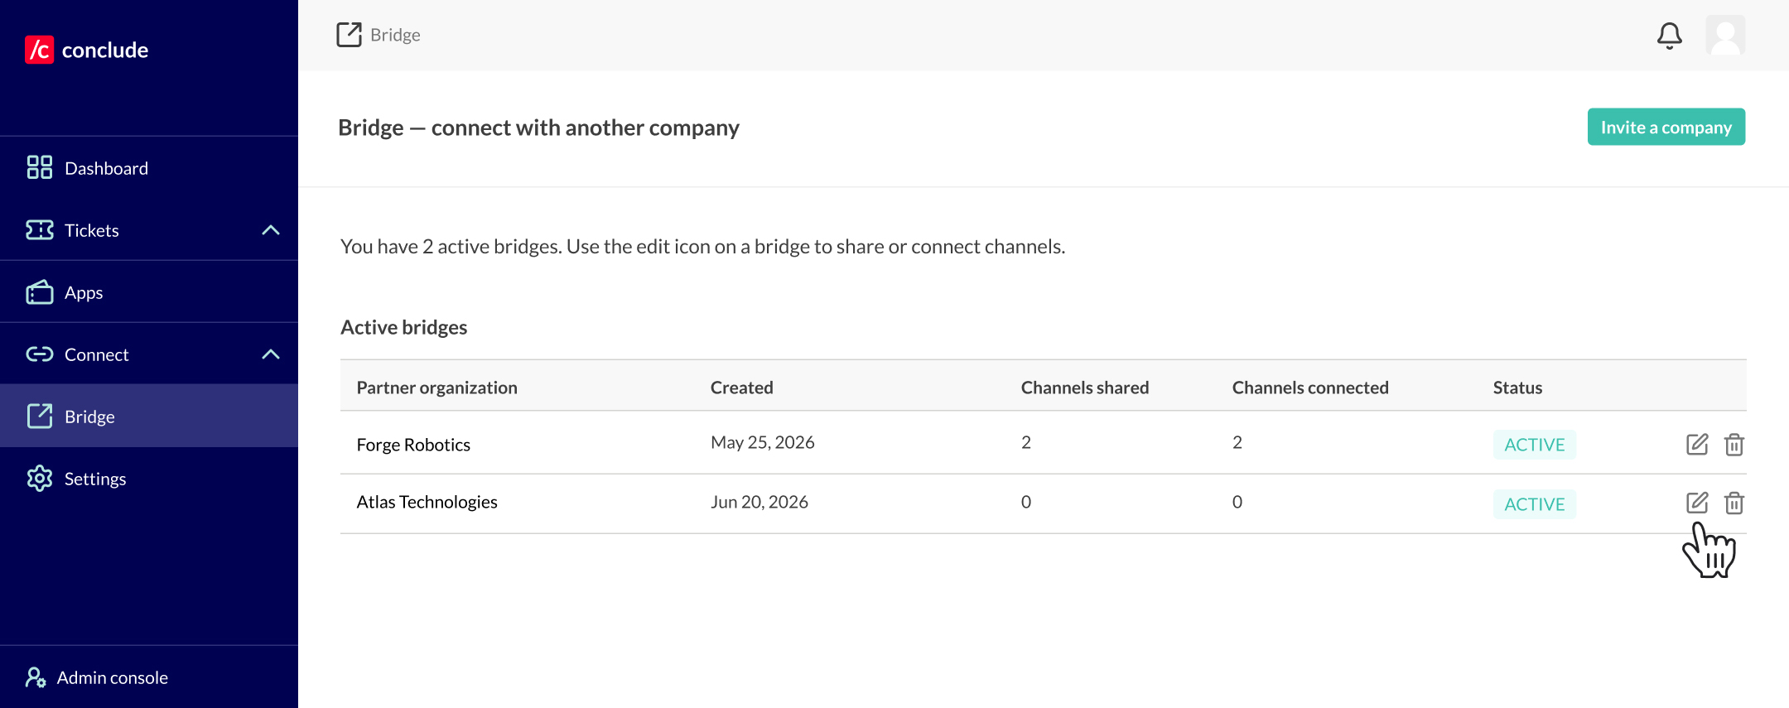
Task: Click the Conclude logo
Action: (x=87, y=50)
